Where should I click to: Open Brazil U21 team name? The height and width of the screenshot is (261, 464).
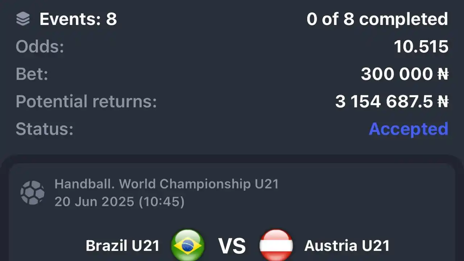123,246
